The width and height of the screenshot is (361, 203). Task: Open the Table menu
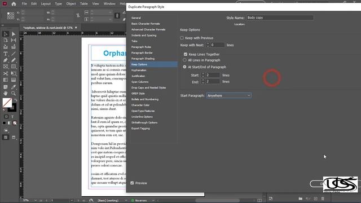(84, 4)
